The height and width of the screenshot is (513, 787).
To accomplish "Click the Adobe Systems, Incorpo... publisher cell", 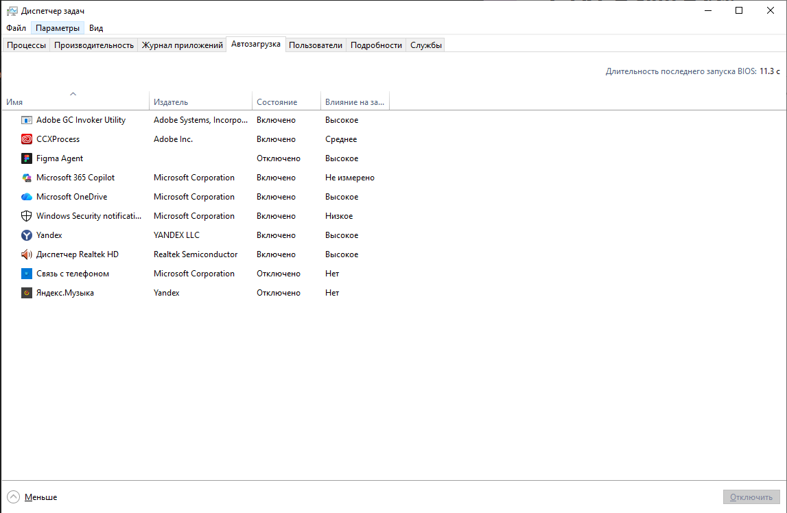I will [201, 120].
